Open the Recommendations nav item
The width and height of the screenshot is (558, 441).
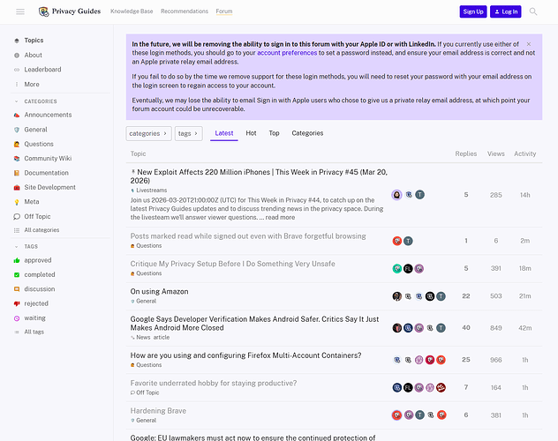click(185, 11)
